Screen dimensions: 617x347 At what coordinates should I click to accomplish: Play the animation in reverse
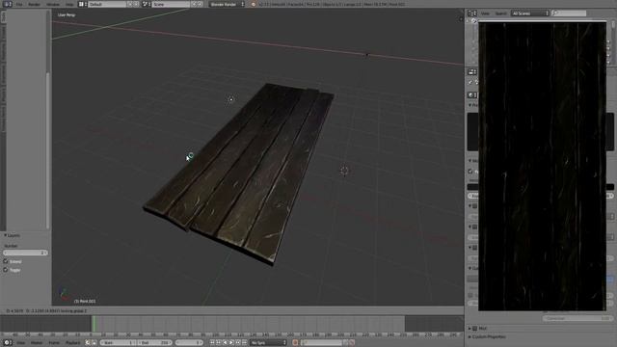pos(225,343)
